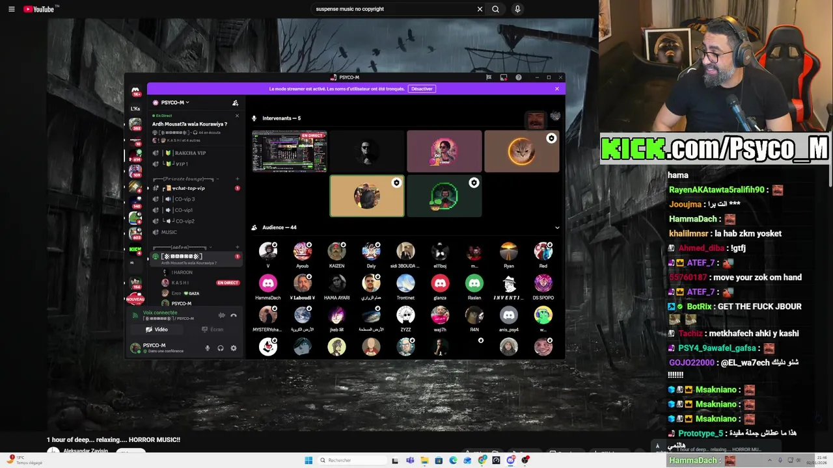Viewport: 833px width, 468px height.
Task: Close the streamer mode banner
Action: point(557,88)
